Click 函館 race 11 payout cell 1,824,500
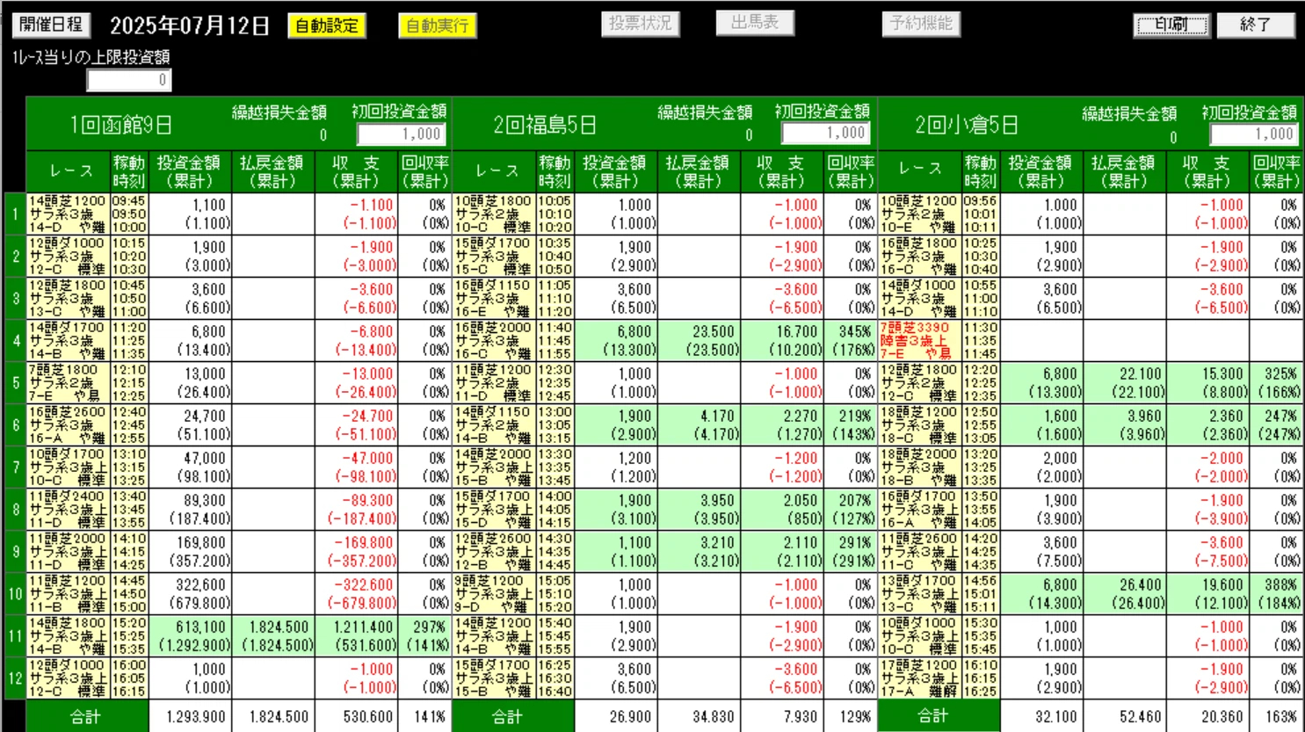1305x732 pixels. [272, 635]
